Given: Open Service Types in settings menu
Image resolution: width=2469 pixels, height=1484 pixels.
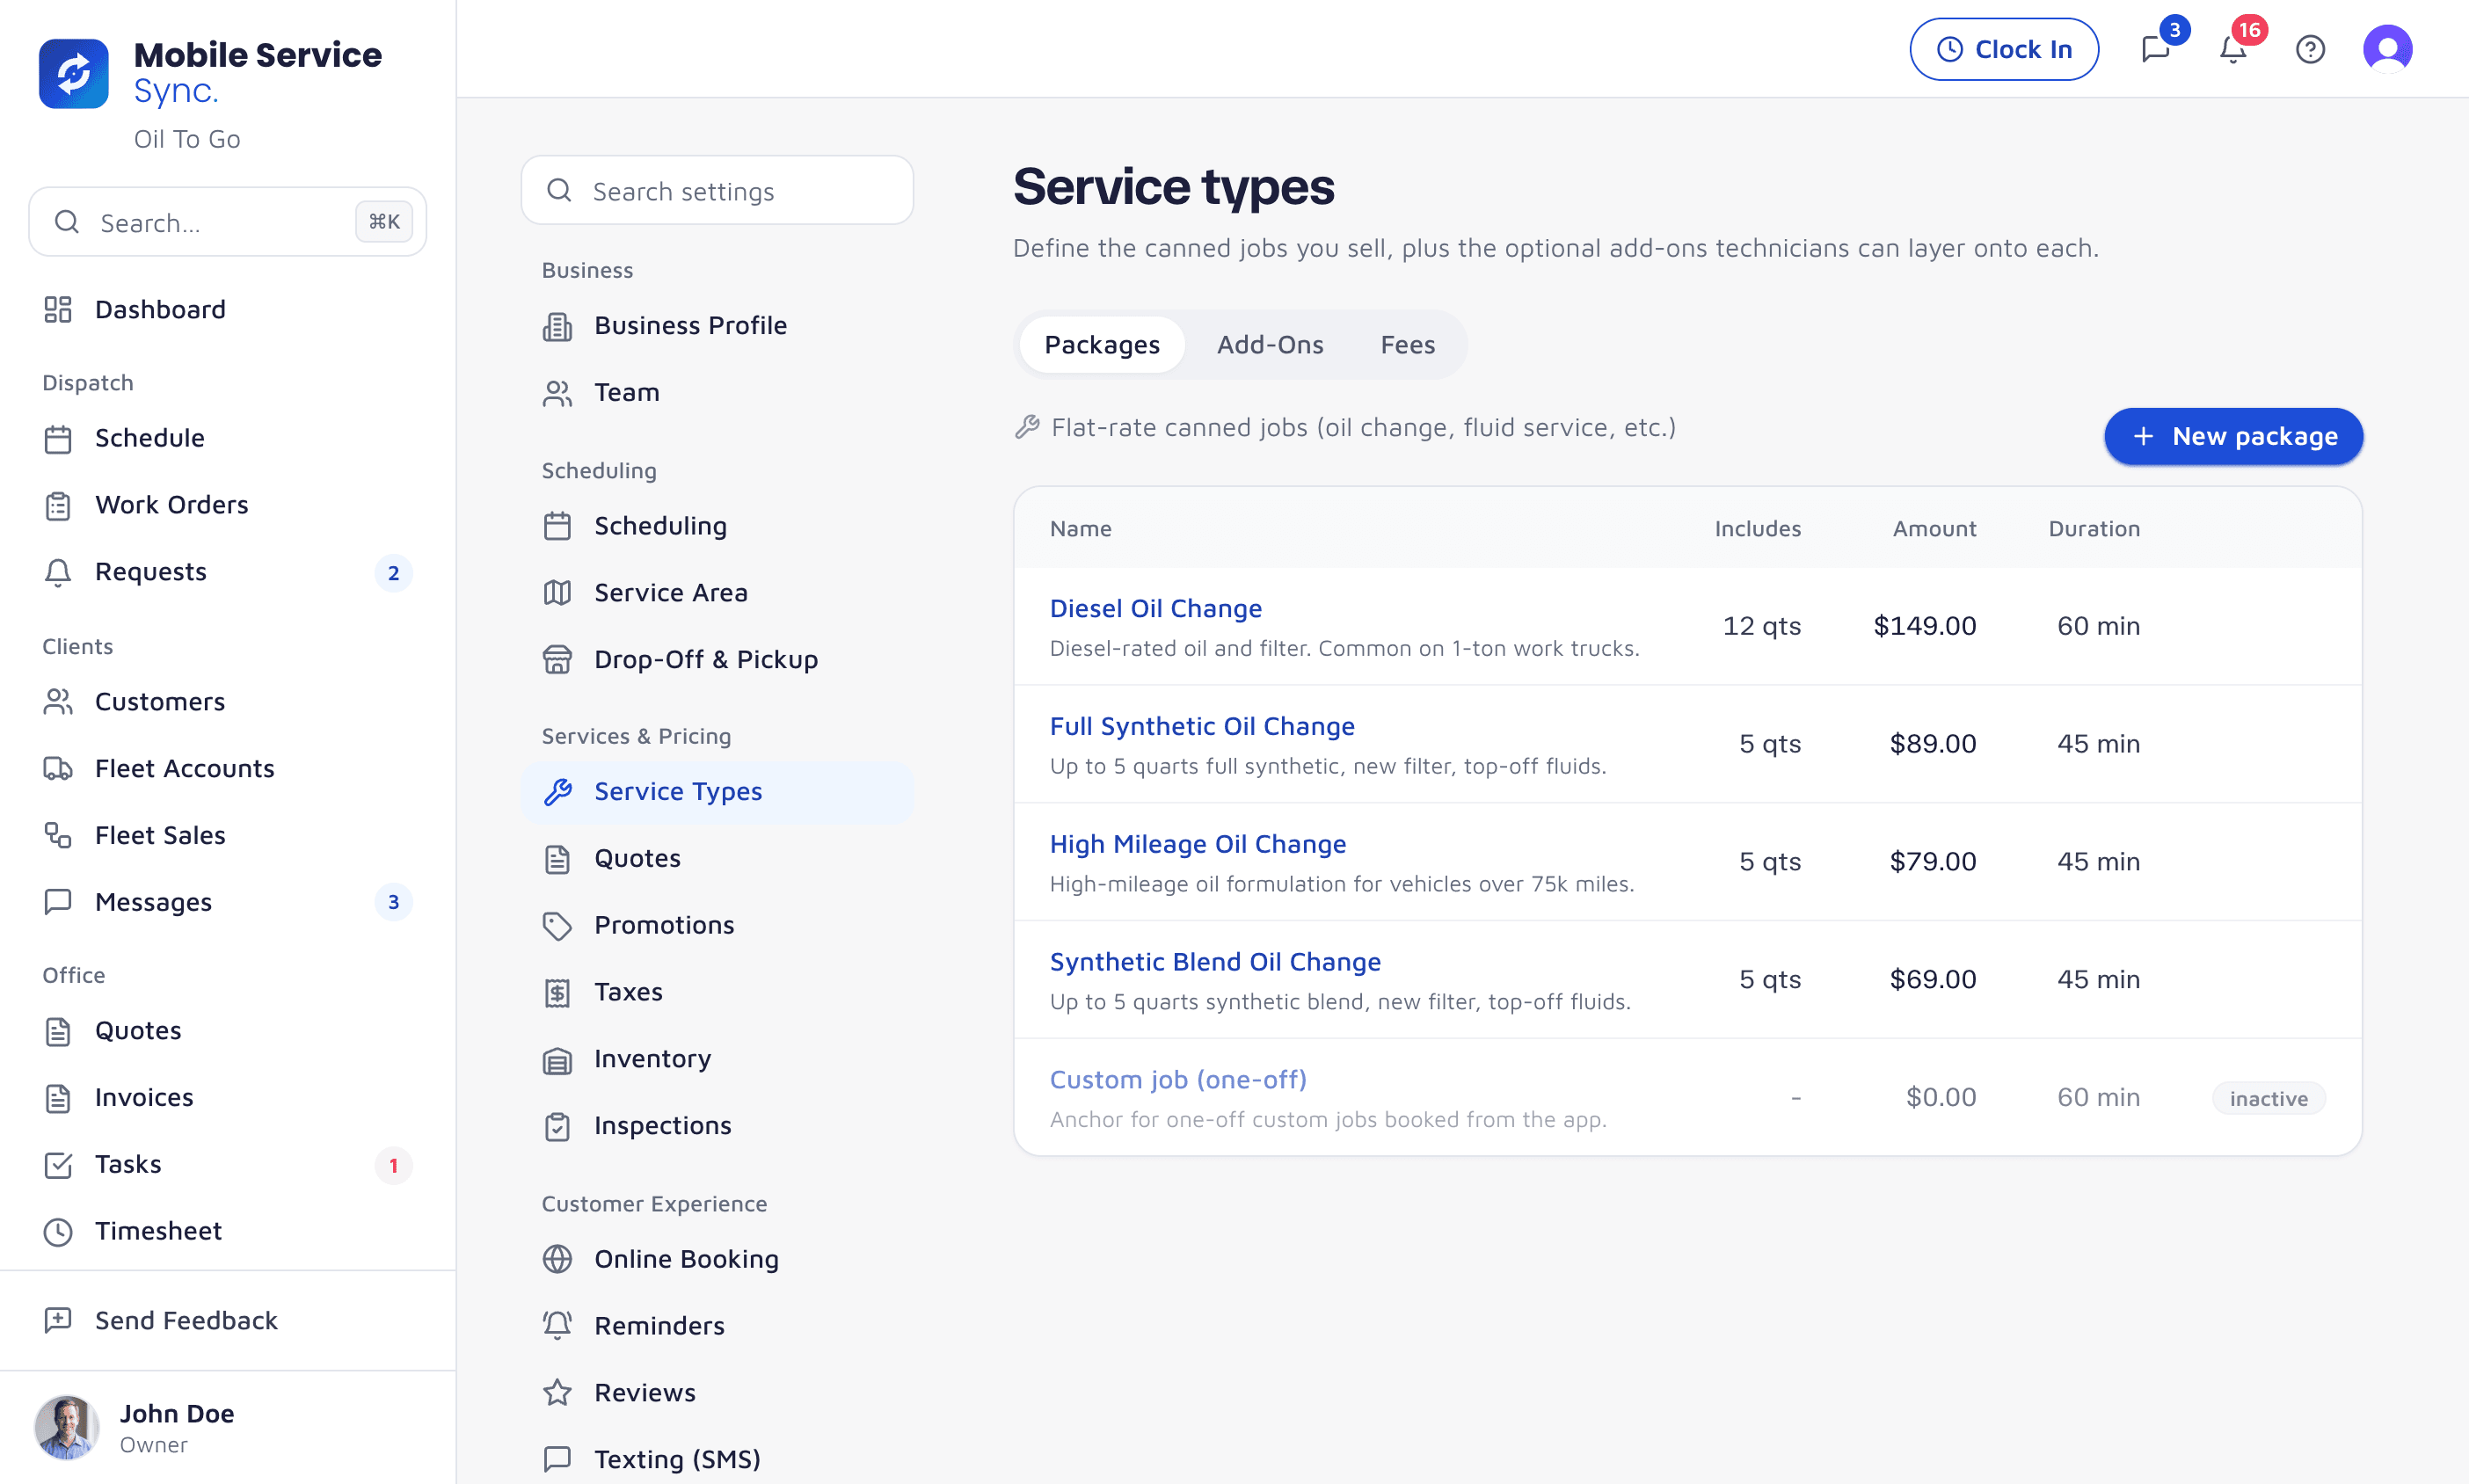Looking at the screenshot, I should (717, 792).
